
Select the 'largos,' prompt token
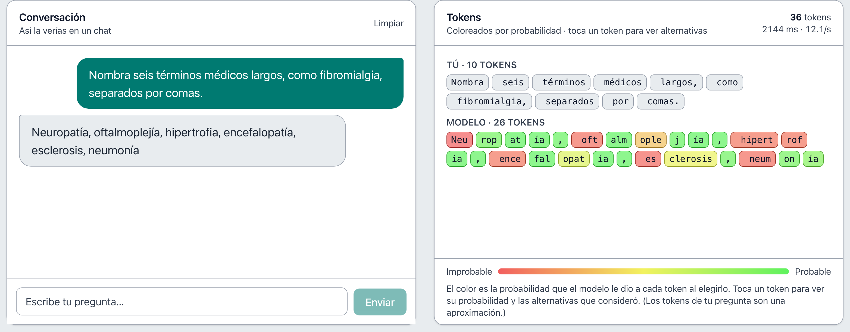click(676, 83)
